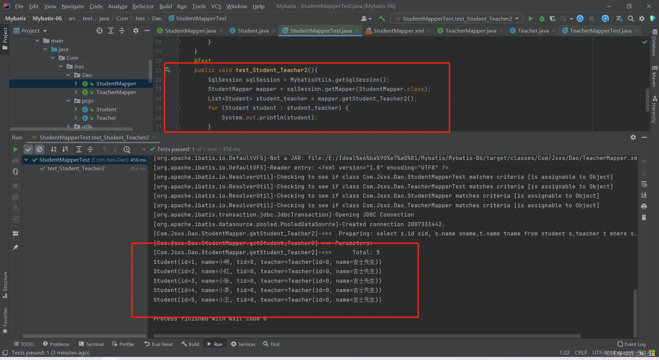Open run configuration dropdown StudentMapperTest.test_Student_Teacher2
The image size is (659, 360).
point(457,19)
